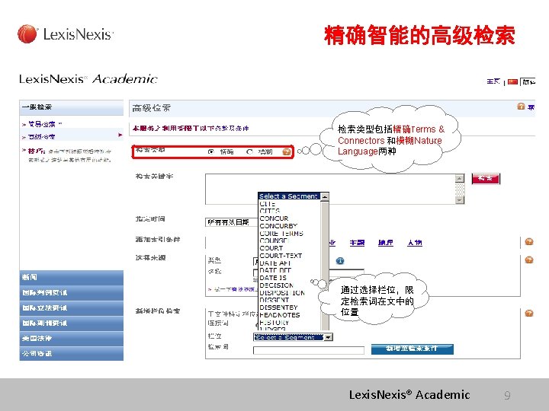Choose DISSENT in segment list
This screenshot has width=549, height=411.
274,300
